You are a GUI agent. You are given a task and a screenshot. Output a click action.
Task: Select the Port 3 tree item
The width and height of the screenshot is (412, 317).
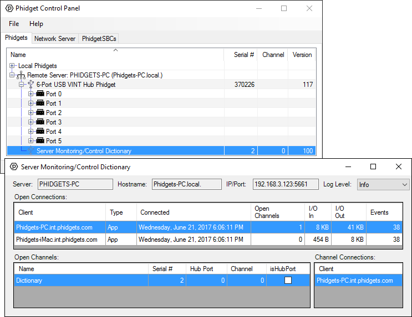[x=54, y=122]
